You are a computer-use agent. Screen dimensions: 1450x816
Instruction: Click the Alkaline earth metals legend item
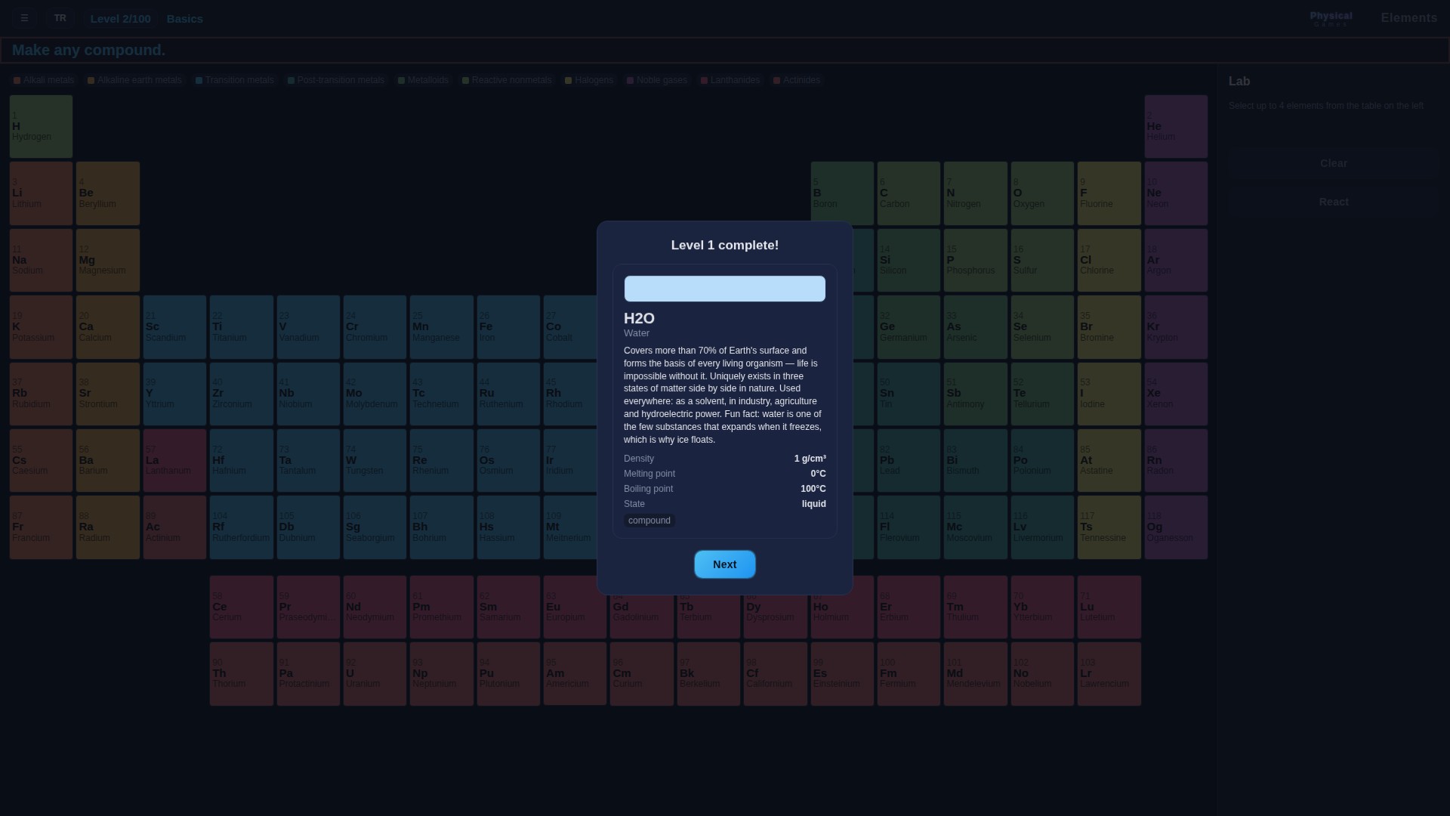point(134,80)
